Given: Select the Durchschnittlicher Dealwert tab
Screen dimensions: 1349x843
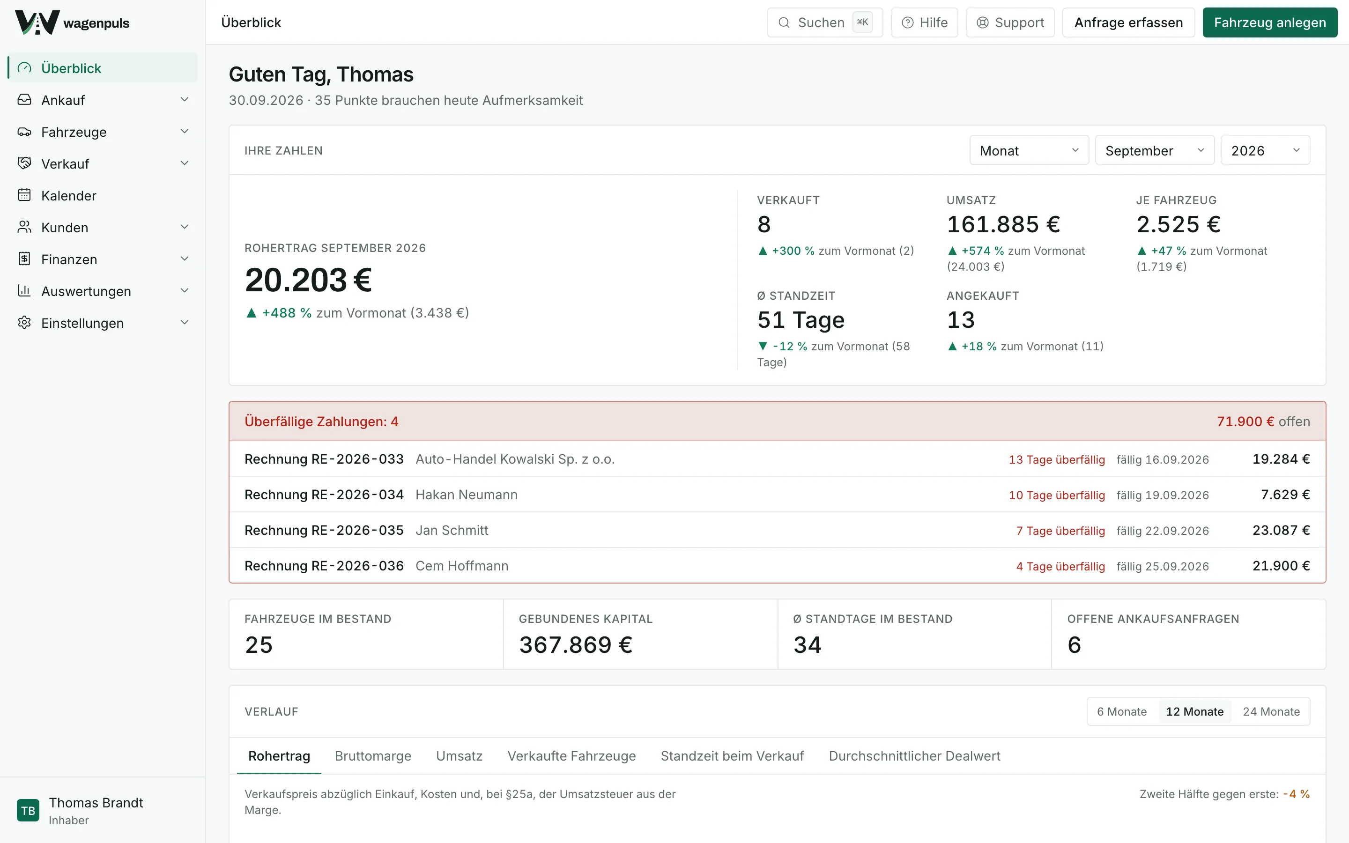Looking at the screenshot, I should pyautogui.click(x=914, y=756).
